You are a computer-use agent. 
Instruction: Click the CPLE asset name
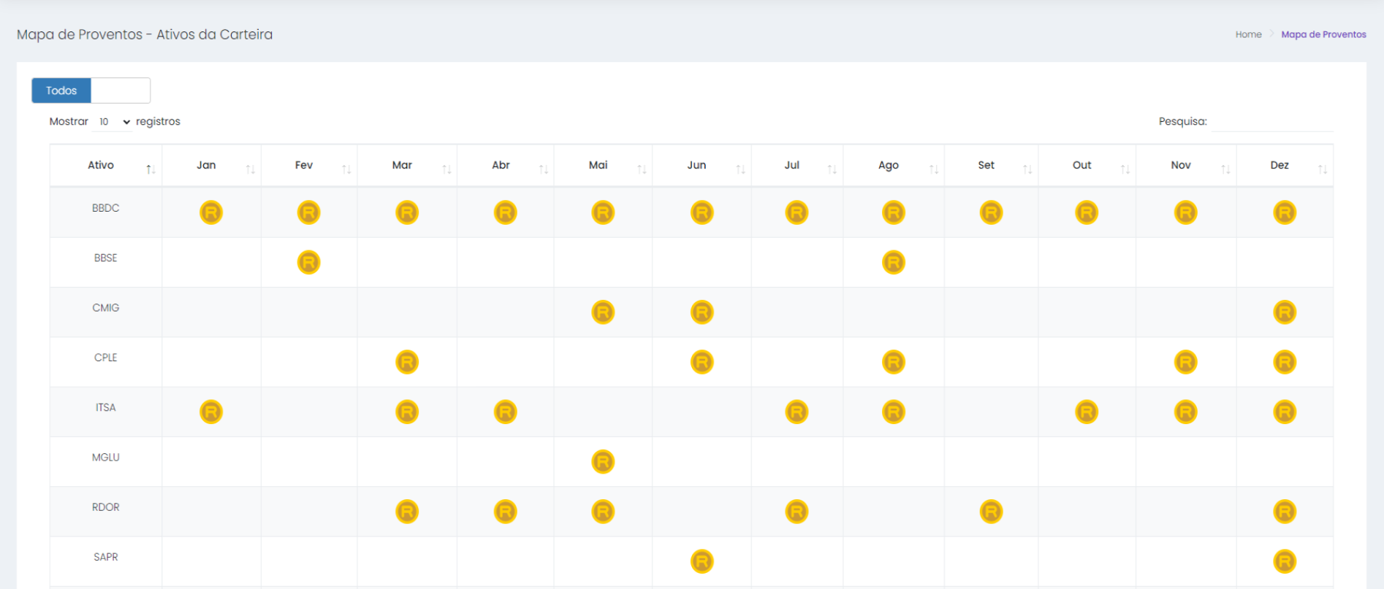pos(106,358)
